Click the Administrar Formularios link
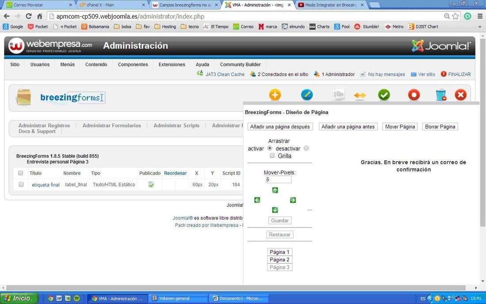The image size is (486, 304). tap(112, 125)
